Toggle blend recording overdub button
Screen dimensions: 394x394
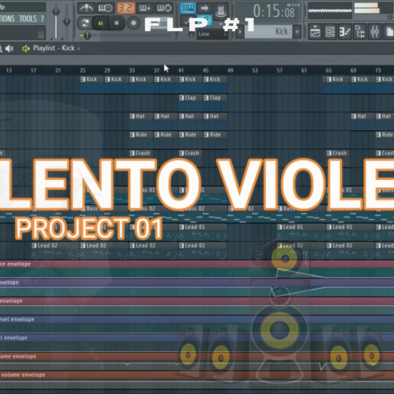[145, 9]
